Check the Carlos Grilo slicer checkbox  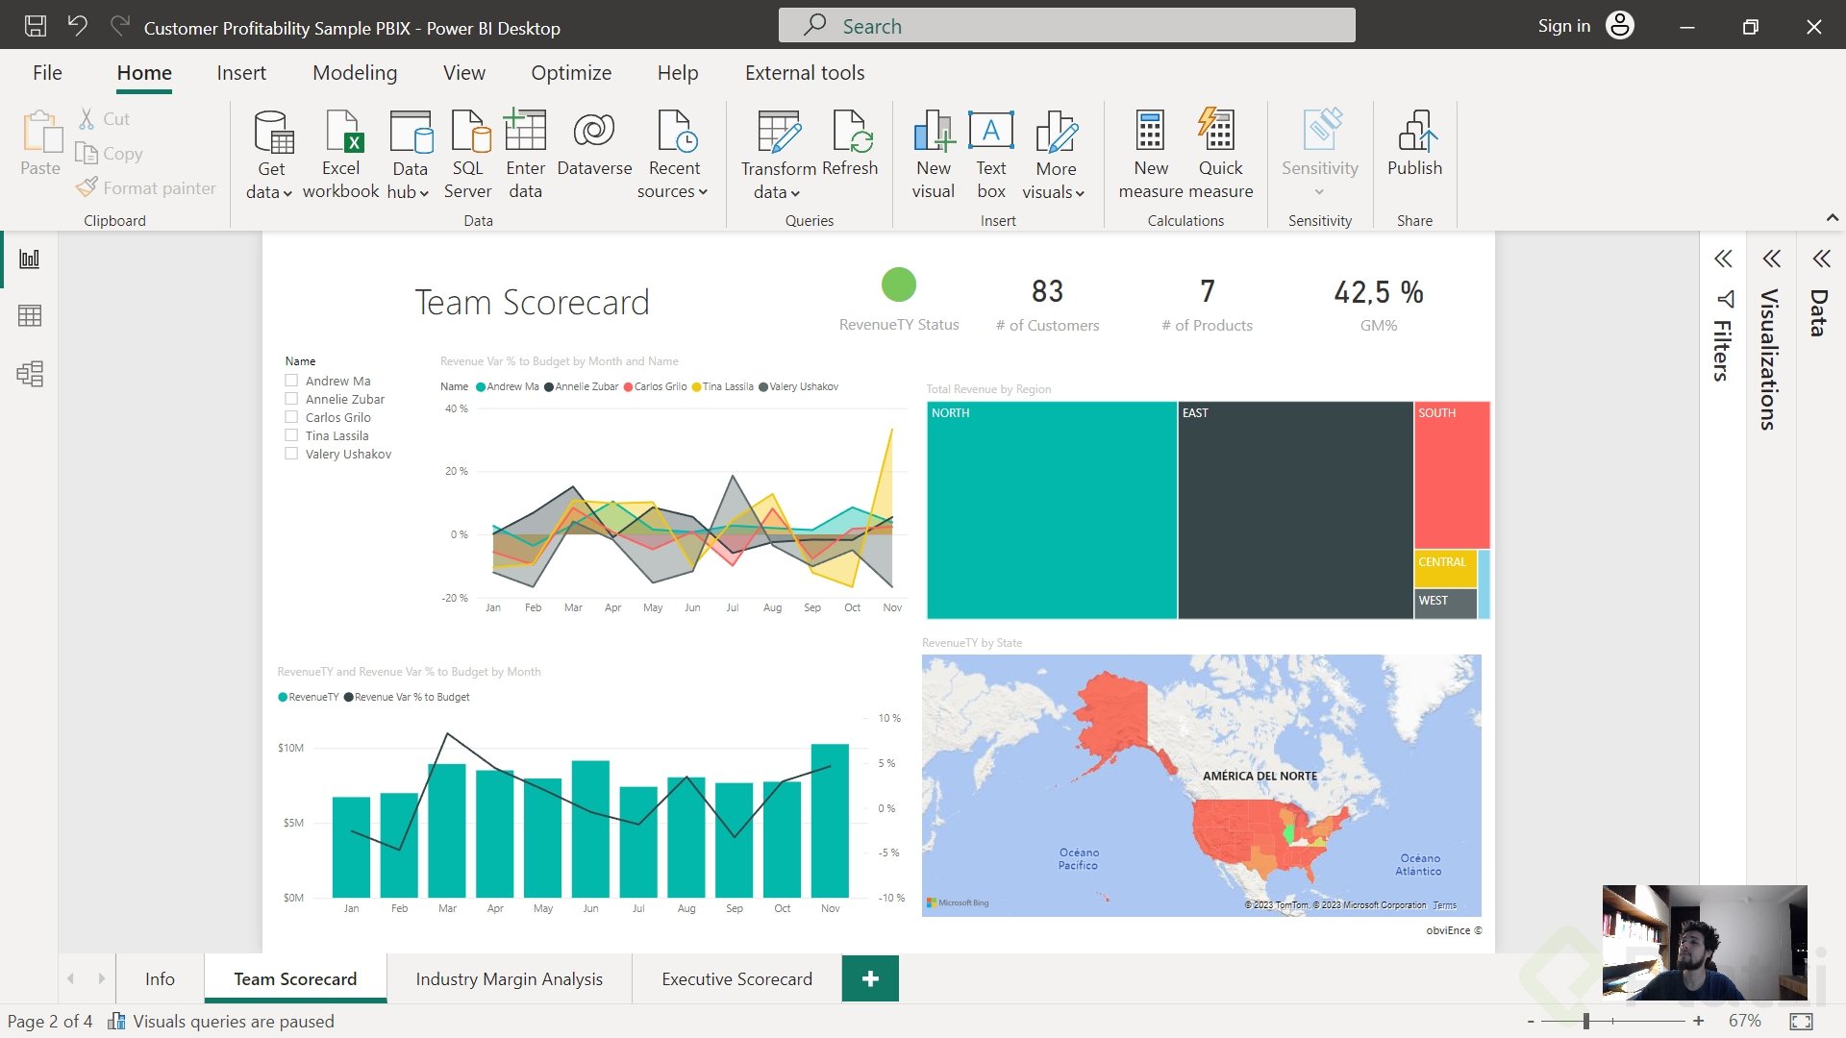[x=291, y=417]
